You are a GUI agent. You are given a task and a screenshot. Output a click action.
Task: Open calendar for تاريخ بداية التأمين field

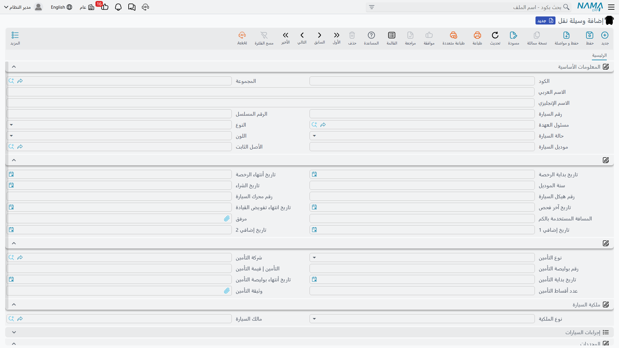click(x=314, y=279)
